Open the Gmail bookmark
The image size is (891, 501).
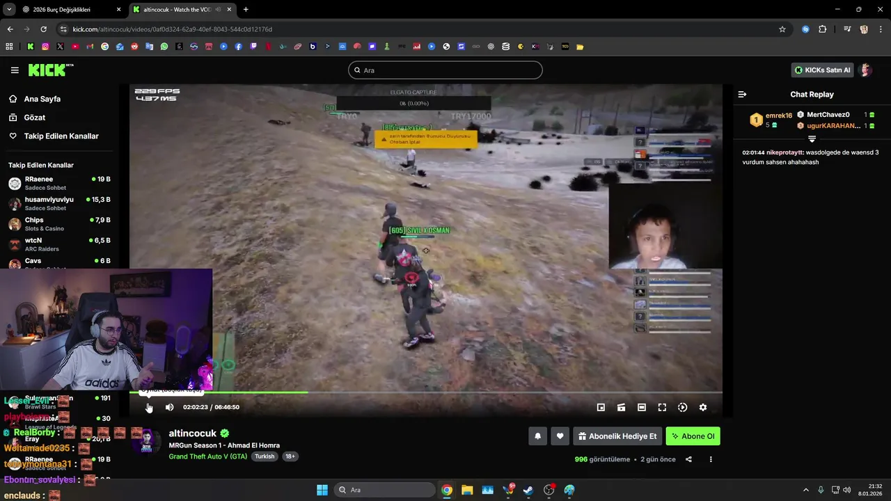click(x=90, y=47)
